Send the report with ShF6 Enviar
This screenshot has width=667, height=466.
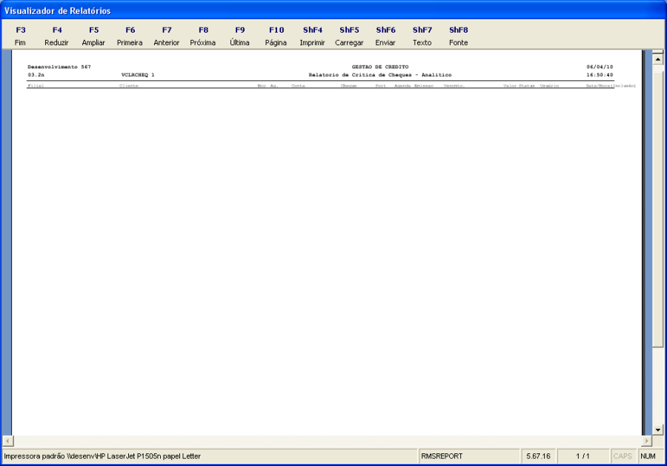click(x=386, y=36)
